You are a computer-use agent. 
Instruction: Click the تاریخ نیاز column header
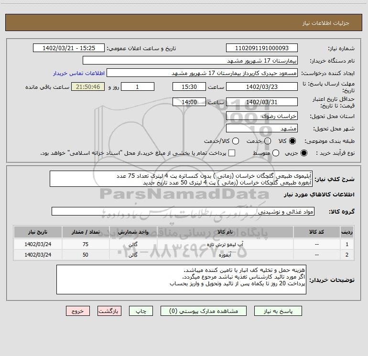point(38,232)
